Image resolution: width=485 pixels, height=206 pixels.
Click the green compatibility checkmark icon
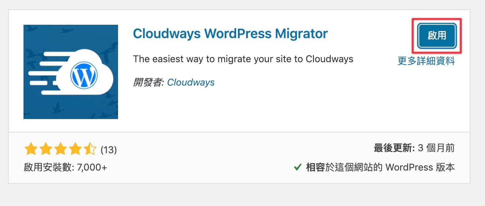click(297, 167)
